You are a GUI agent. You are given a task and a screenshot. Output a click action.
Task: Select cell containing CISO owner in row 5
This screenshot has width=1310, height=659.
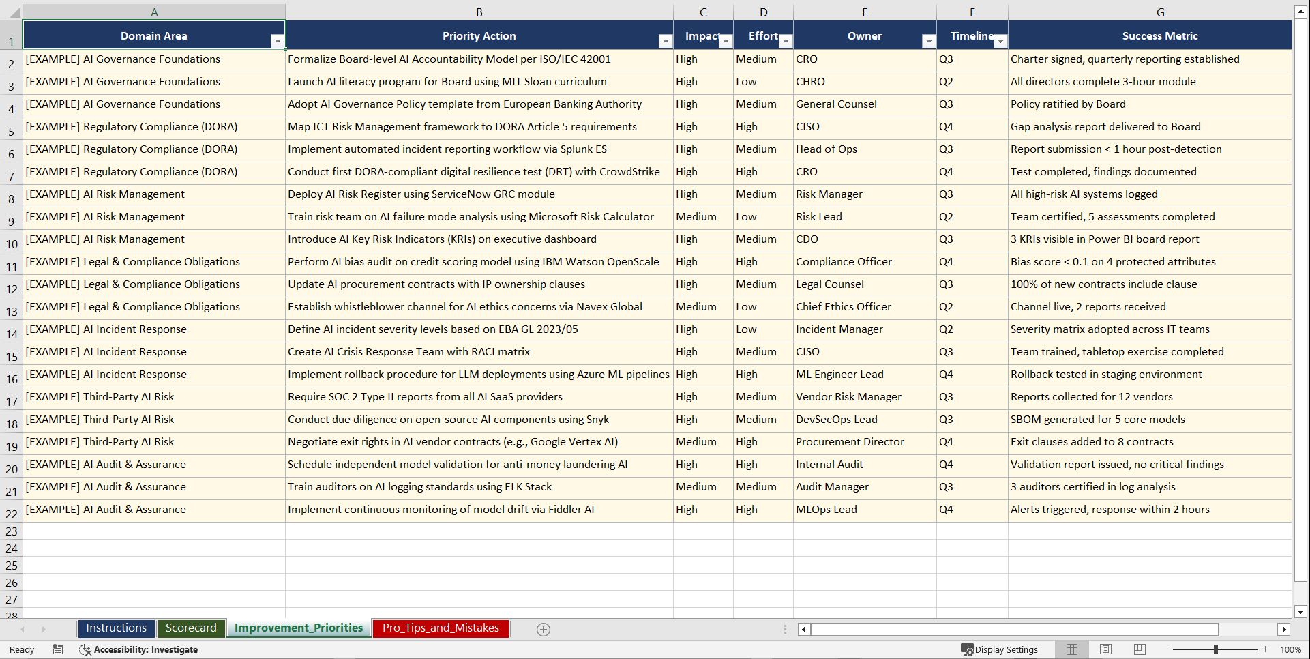tap(865, 128)
